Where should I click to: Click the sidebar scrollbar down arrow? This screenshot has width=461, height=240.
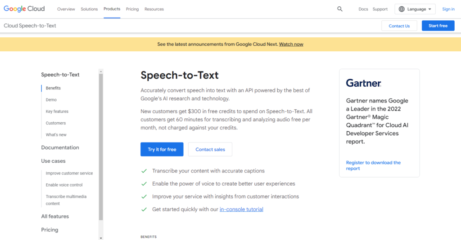click(x=101, y=238)
